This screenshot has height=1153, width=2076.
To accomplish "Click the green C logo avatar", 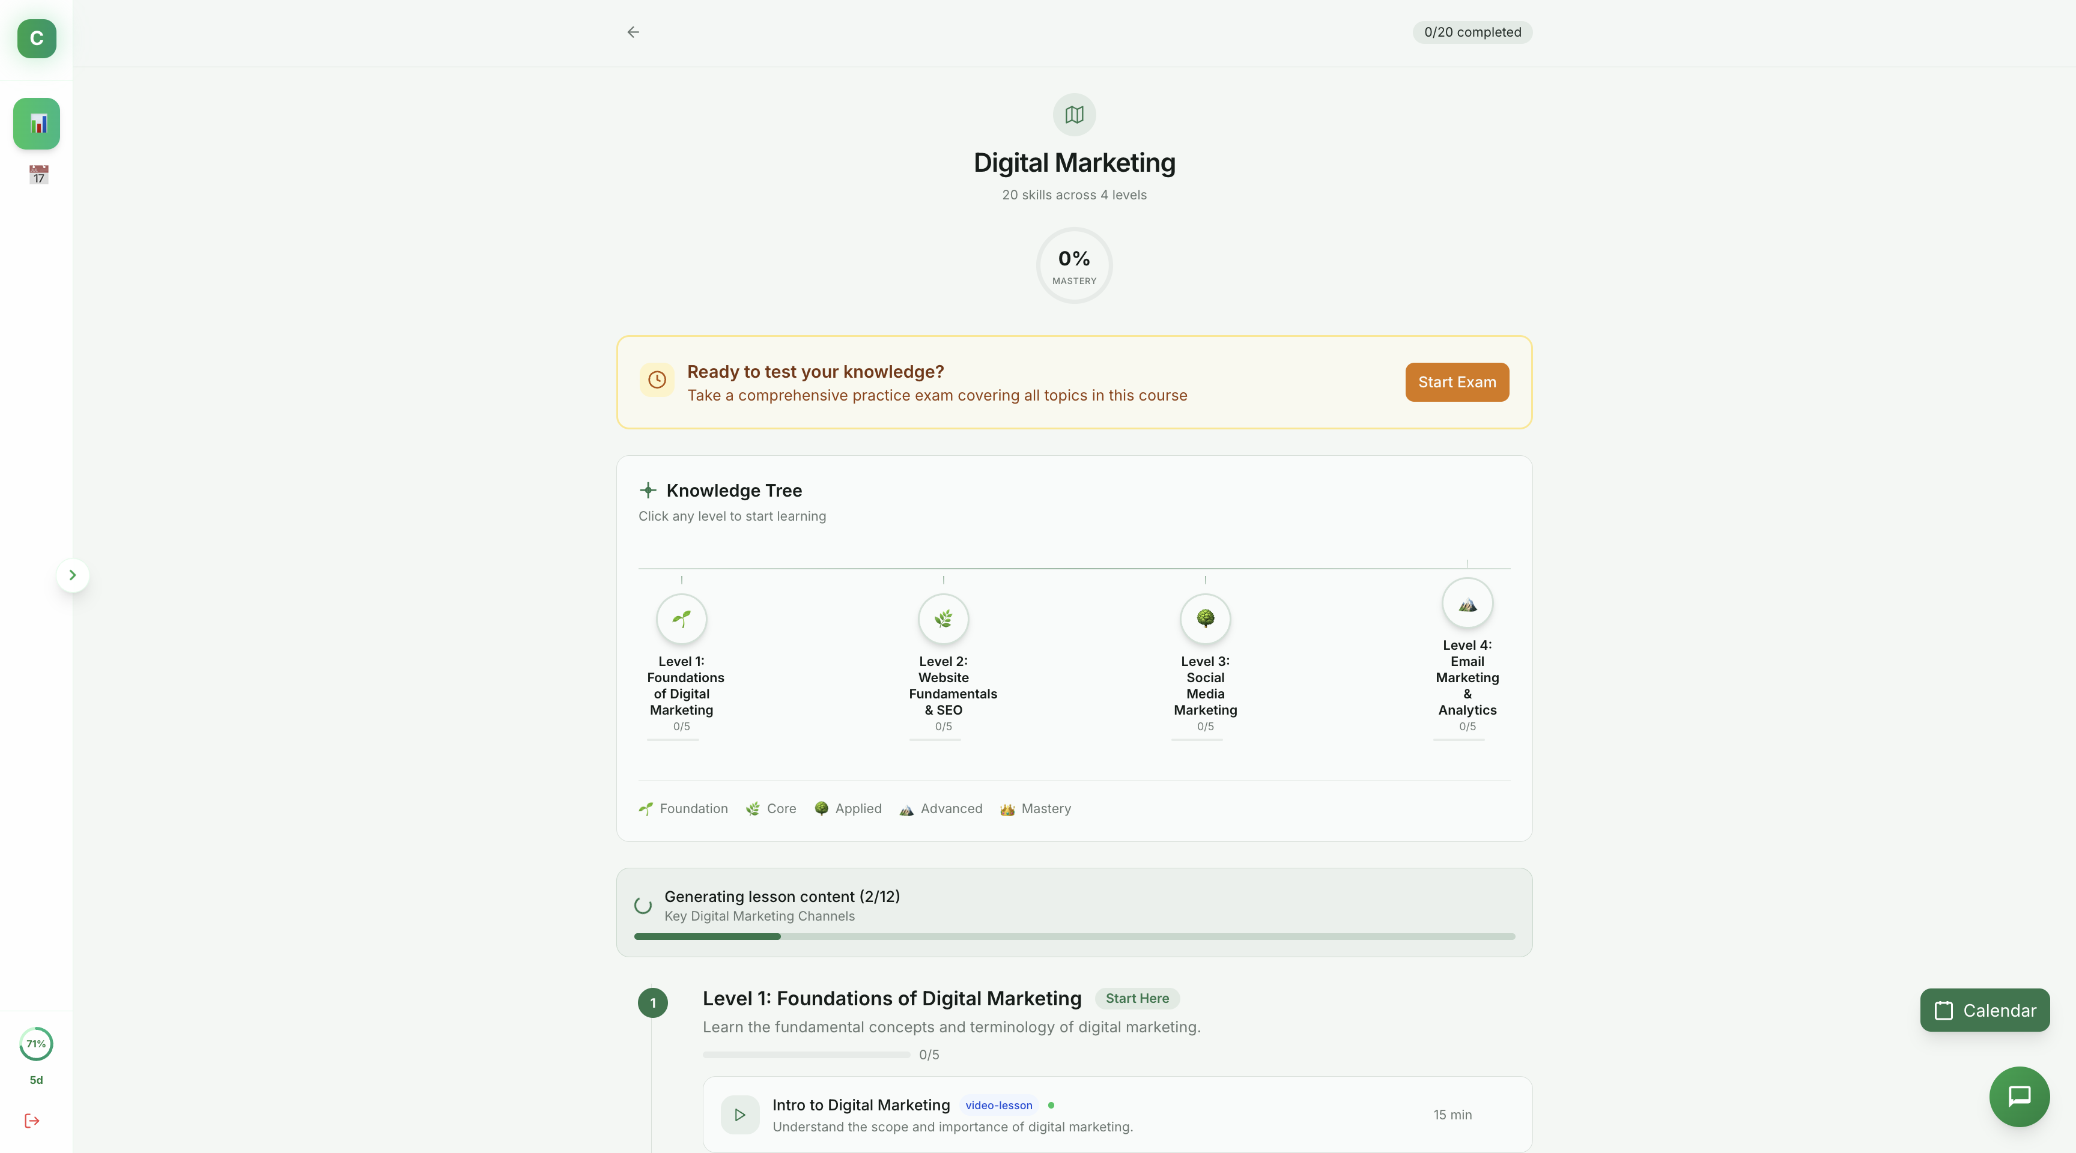I will 37,38.
